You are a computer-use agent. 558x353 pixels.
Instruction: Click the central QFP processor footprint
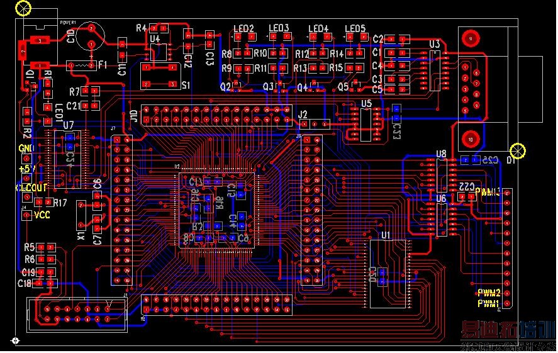217,211
